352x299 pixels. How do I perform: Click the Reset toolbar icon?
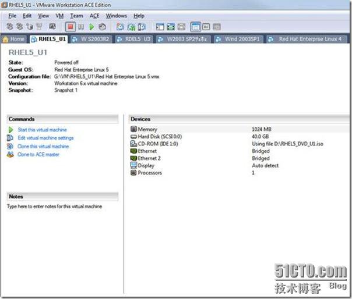[103, 27]
